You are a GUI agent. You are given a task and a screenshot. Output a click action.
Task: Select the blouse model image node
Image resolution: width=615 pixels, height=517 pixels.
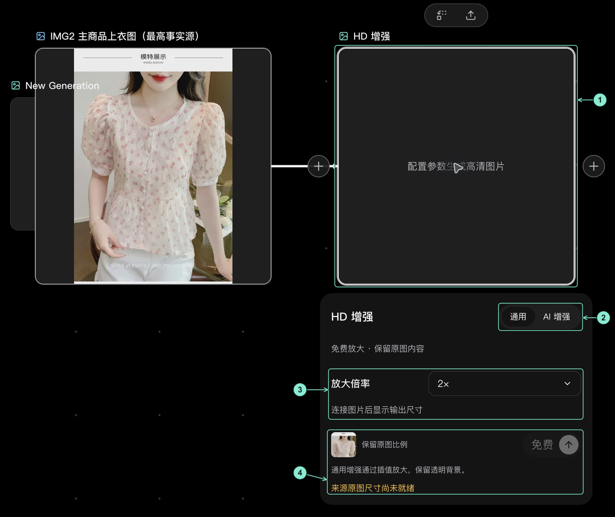coord(153,166)
